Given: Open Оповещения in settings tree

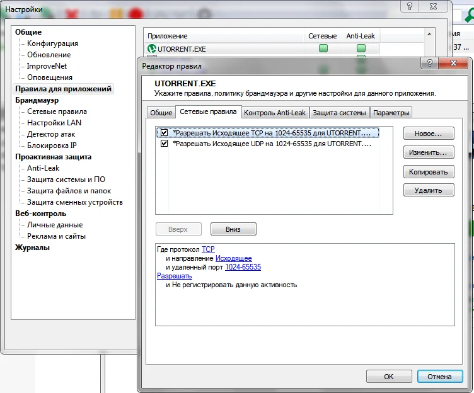Looking at the screenshot, I should coord(50,77).
